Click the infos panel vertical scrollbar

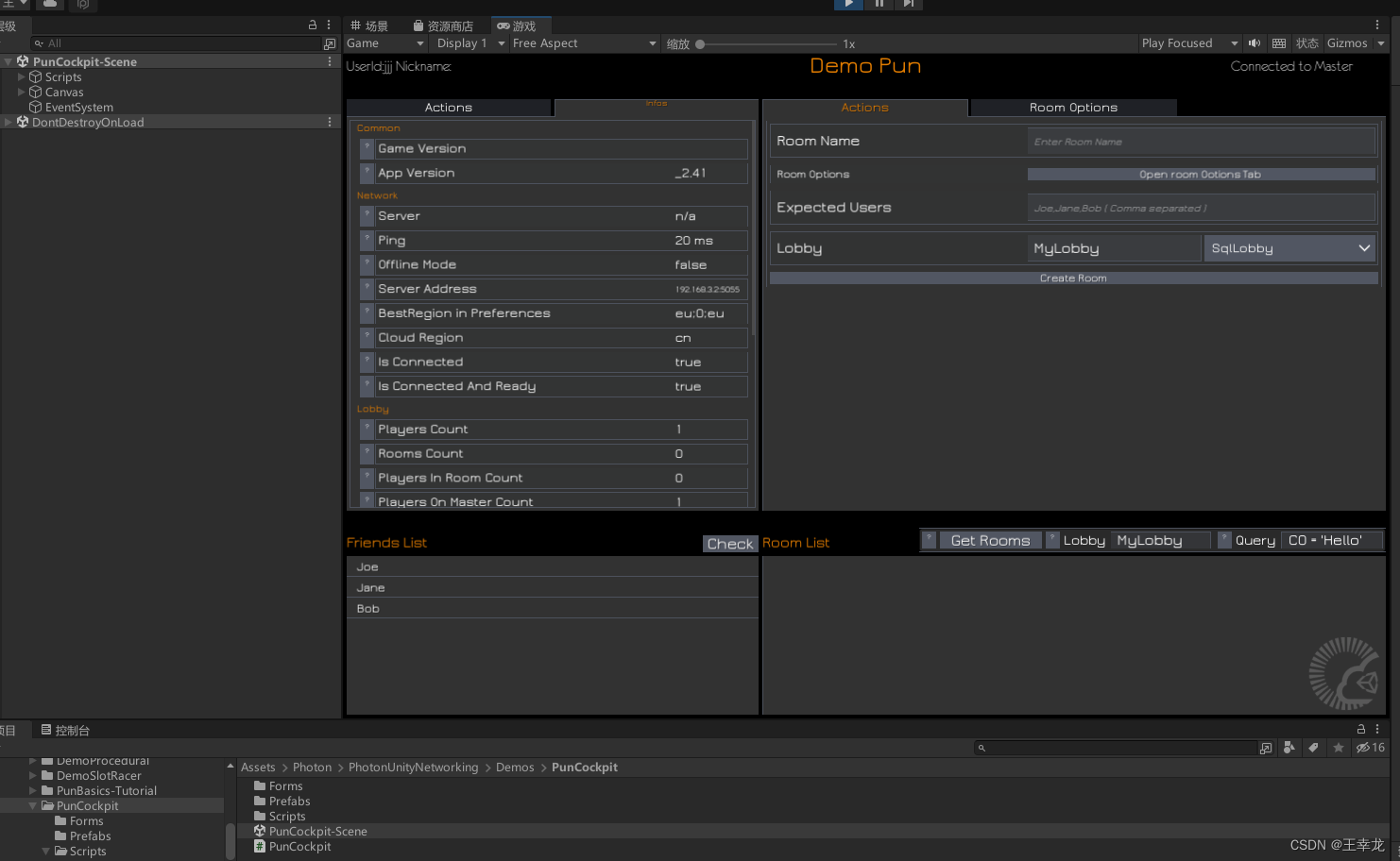click(x=753, y=227)
